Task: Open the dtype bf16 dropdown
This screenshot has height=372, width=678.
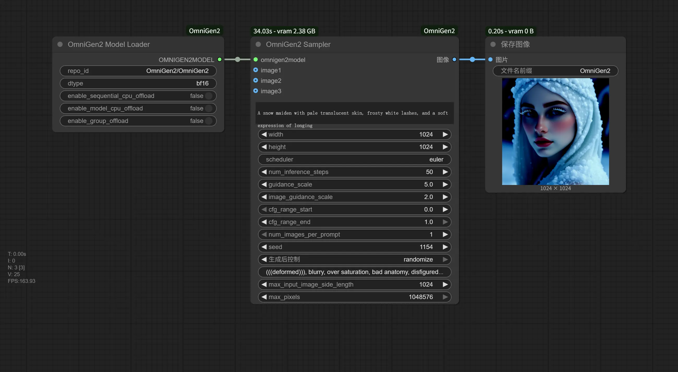Action: pos(138,83)
